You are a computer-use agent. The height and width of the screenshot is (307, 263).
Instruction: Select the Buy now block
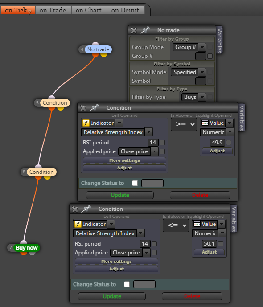(x=27, y=248)
